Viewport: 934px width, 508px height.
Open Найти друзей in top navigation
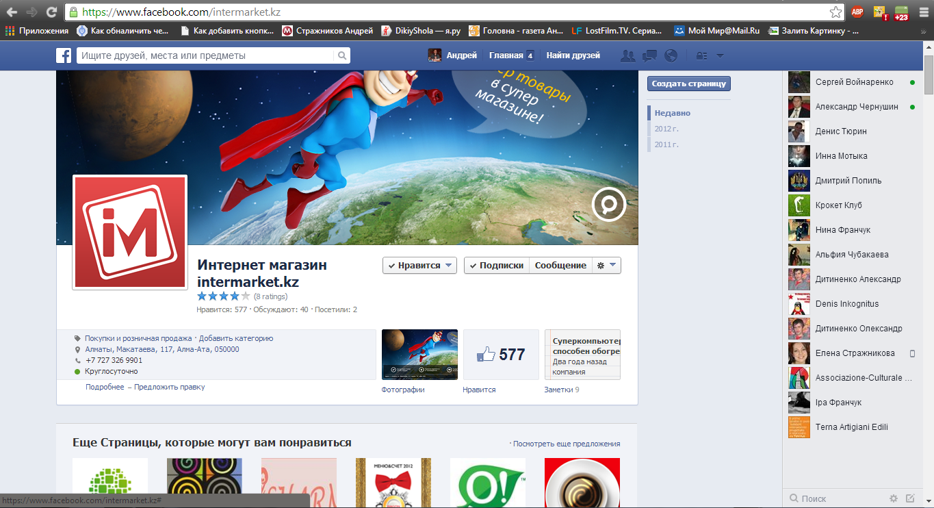(x=573, y=55)
